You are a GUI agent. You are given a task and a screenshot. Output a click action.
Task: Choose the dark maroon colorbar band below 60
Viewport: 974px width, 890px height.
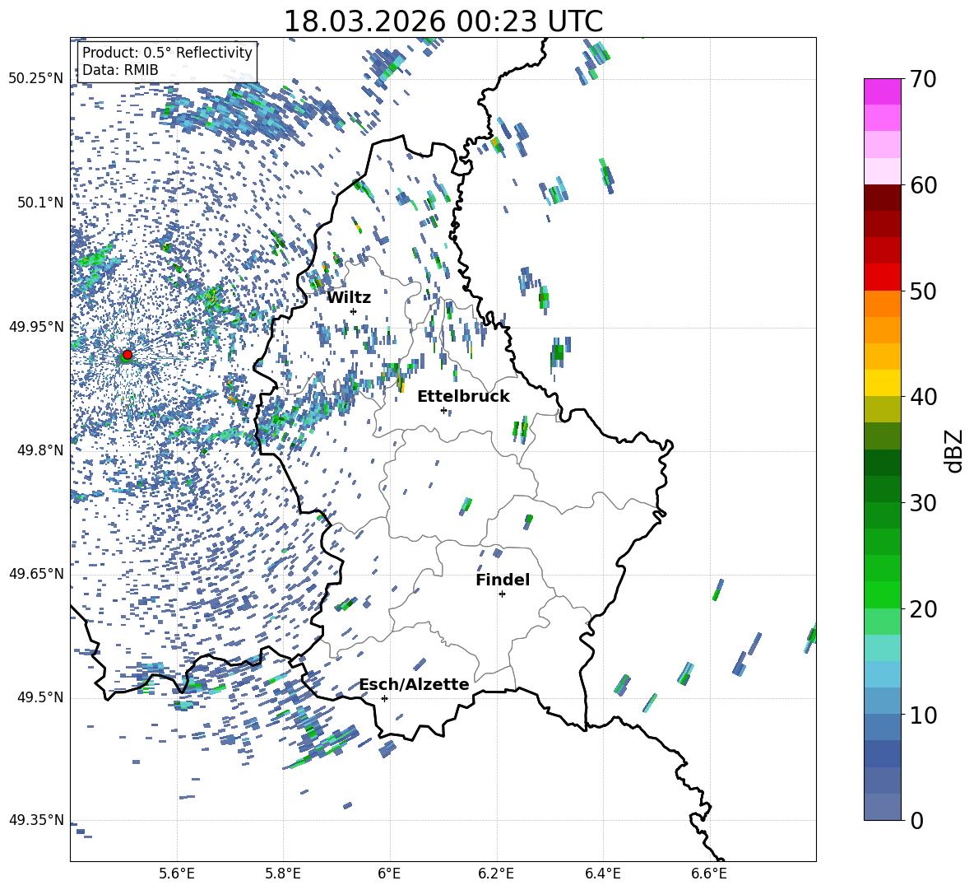883,197
